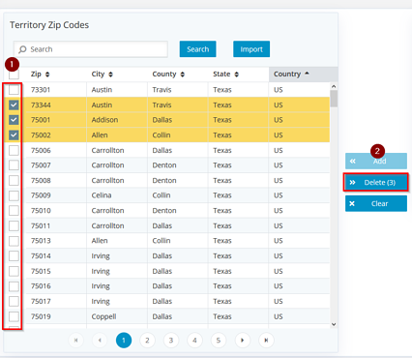Check the box for zip 75011
412x358 pixels.
pos(14,225)
